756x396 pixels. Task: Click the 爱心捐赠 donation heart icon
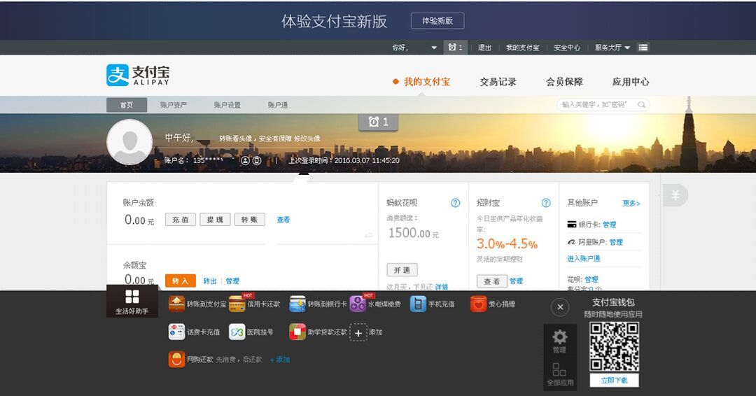coord(478,304)
